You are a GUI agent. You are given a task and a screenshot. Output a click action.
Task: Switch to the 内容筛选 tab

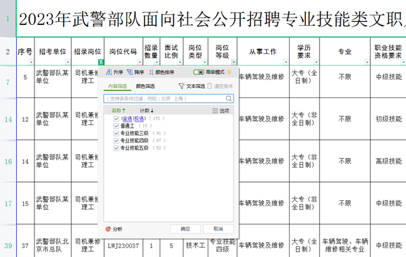point(117,86)
